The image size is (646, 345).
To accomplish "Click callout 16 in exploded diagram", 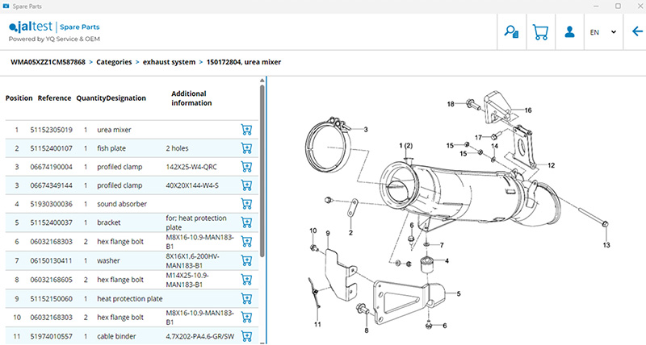I will pos(528,110).
